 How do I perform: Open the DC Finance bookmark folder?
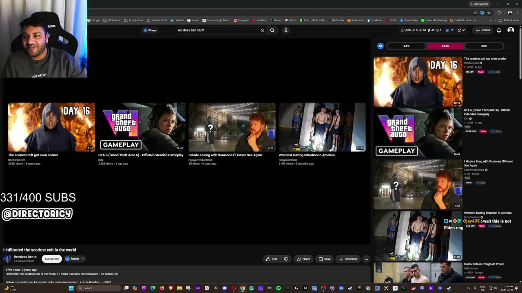click(112, 20)
